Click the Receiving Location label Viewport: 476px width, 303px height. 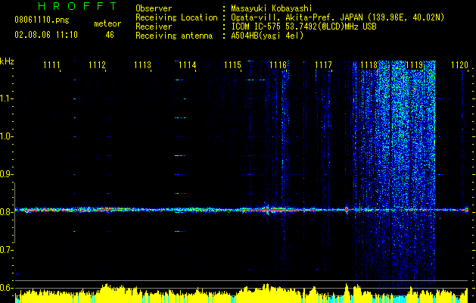[x=176, y=17]
